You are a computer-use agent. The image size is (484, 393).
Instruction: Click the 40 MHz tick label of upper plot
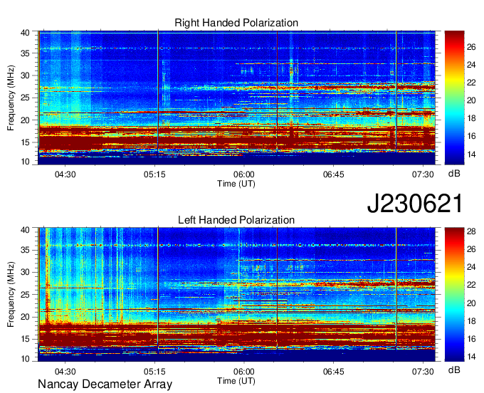click(25, 33)
